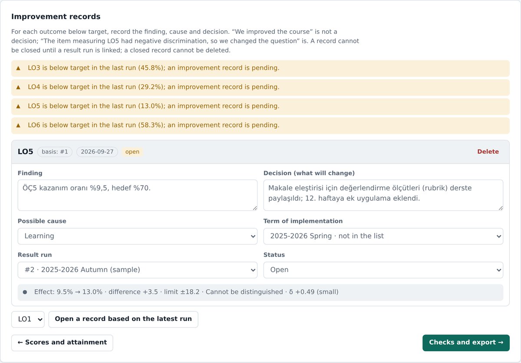
Task: Open the Status dropdown set to Open
Action: point(383,270)
